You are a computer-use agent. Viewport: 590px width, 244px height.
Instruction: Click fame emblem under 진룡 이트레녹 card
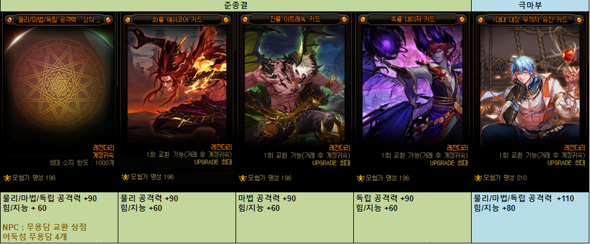coord(243,178)
